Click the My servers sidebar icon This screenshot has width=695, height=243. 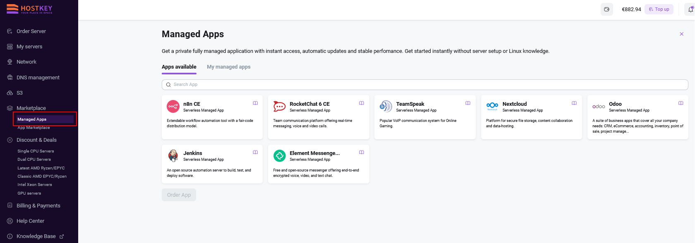10,47
